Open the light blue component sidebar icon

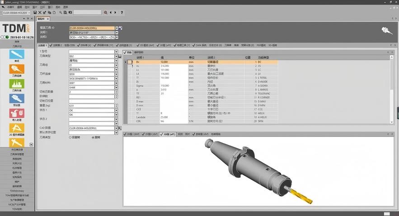coord(17,54)
